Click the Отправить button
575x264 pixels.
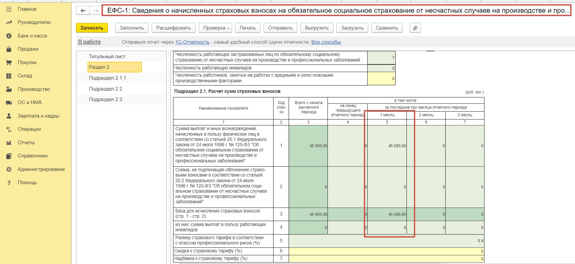280,28
